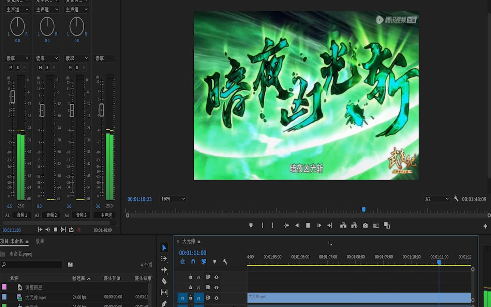Click the program monitor playhead marker

tap(363, 209)
